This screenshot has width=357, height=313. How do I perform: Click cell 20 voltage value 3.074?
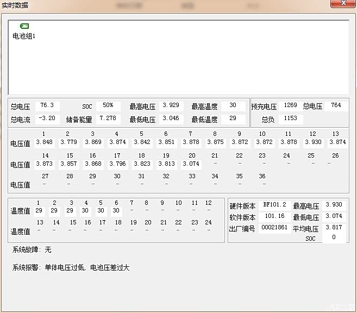coord(191,164)
